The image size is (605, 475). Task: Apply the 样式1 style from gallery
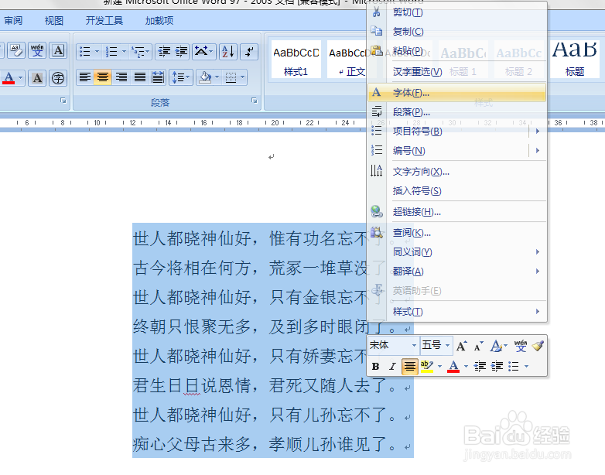pyautogui.click(x=296, y=60)
